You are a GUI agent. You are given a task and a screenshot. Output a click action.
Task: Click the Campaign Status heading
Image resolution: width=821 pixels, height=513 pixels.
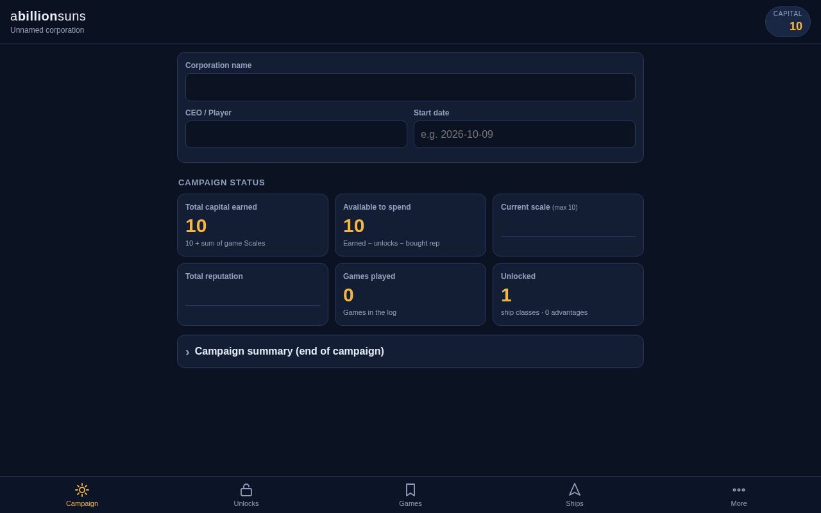tap(222, 183)
